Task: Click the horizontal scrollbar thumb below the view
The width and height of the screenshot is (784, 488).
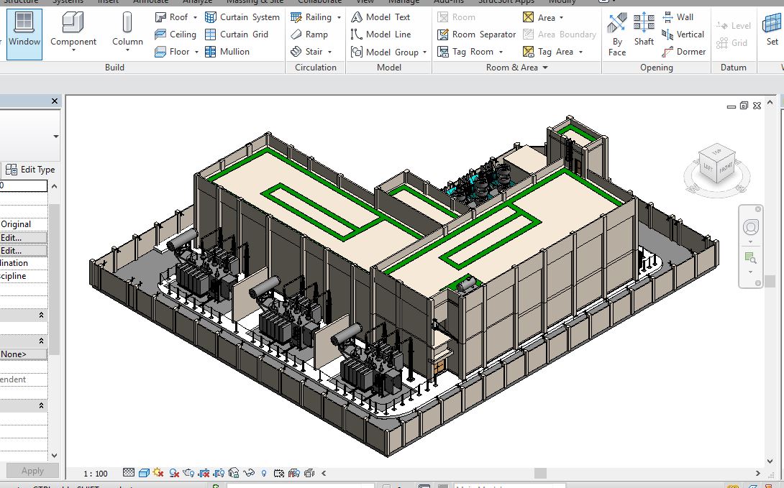Action: [539, 473]
